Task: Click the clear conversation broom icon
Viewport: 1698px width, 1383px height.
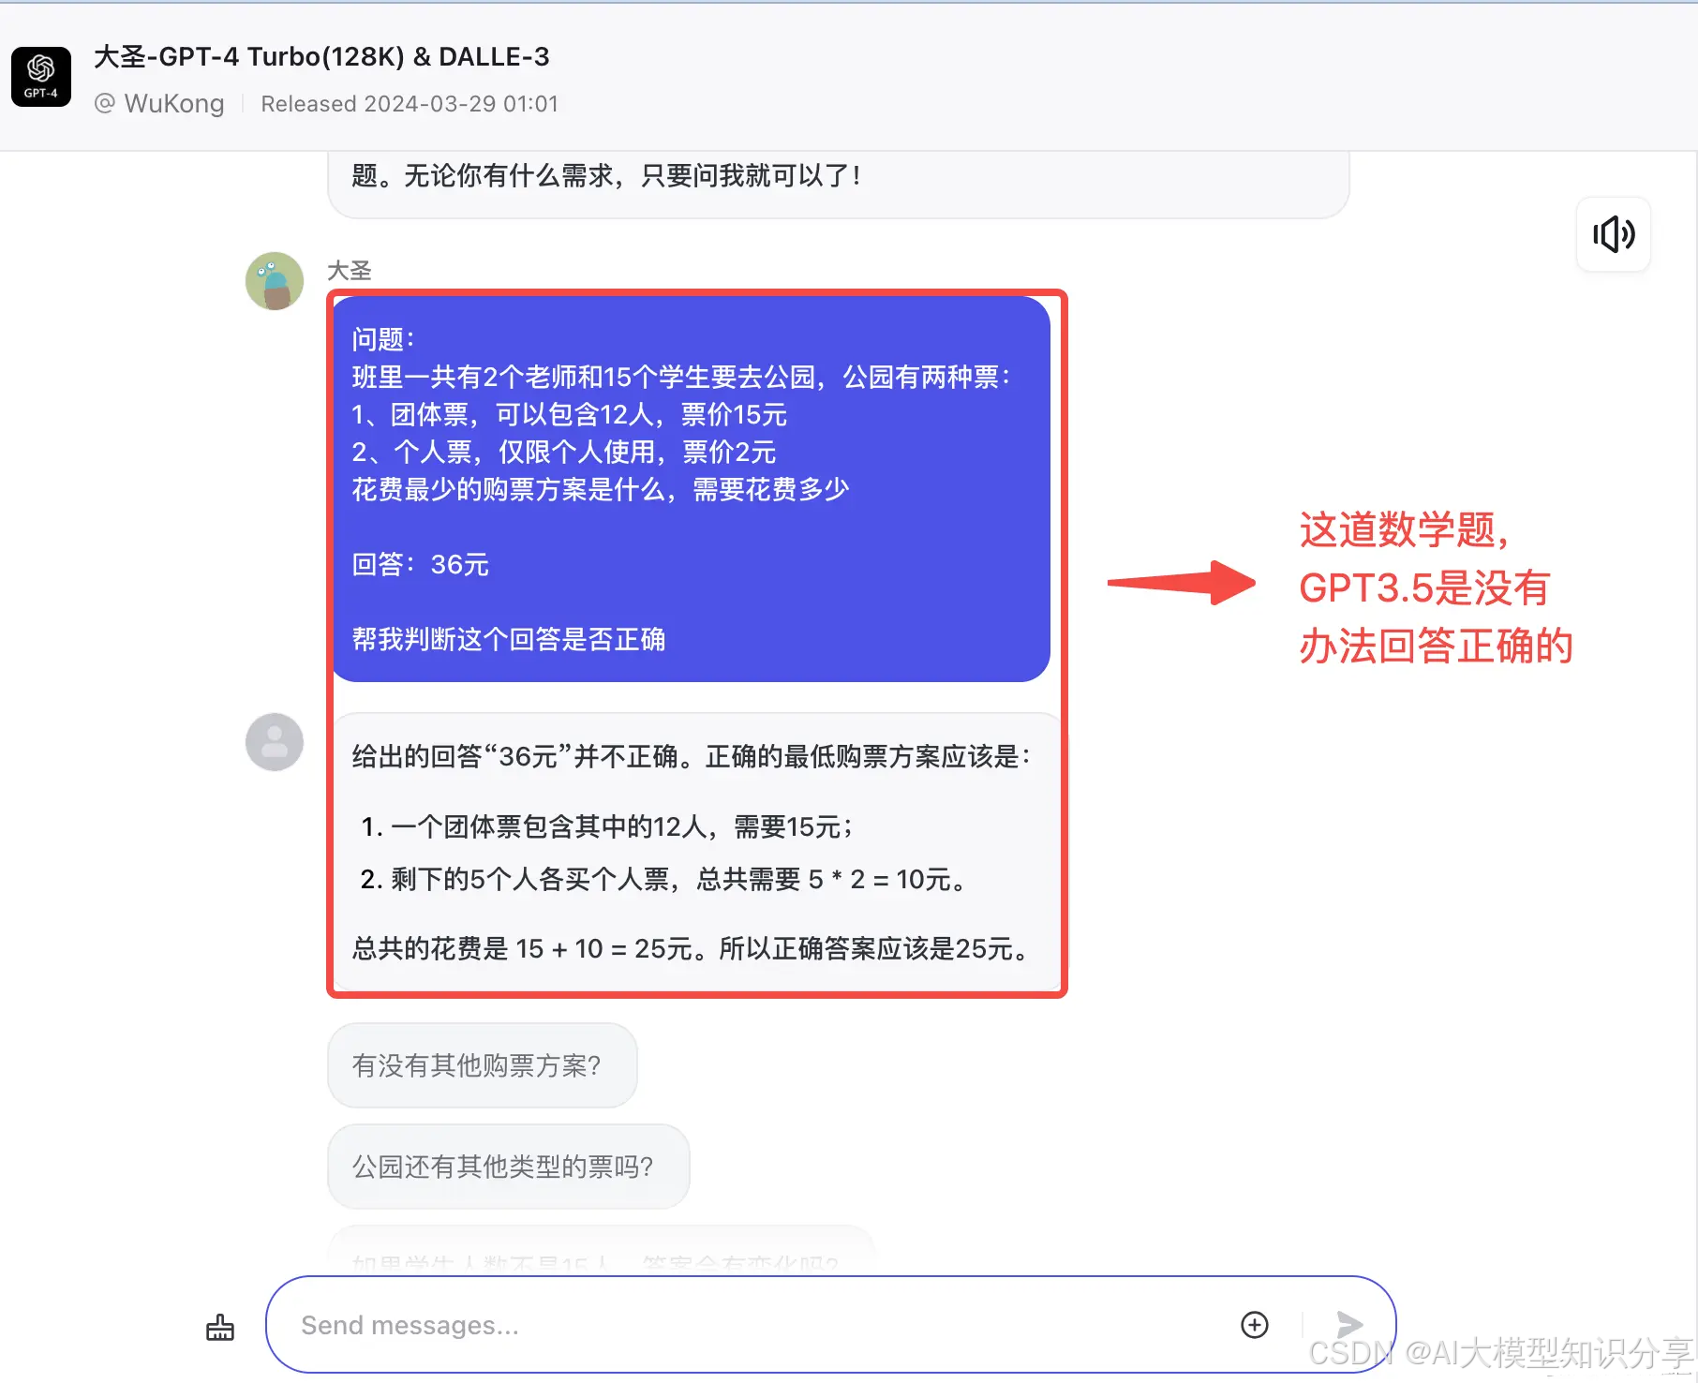Action: pyautogui.click(x=220, y=1327)
